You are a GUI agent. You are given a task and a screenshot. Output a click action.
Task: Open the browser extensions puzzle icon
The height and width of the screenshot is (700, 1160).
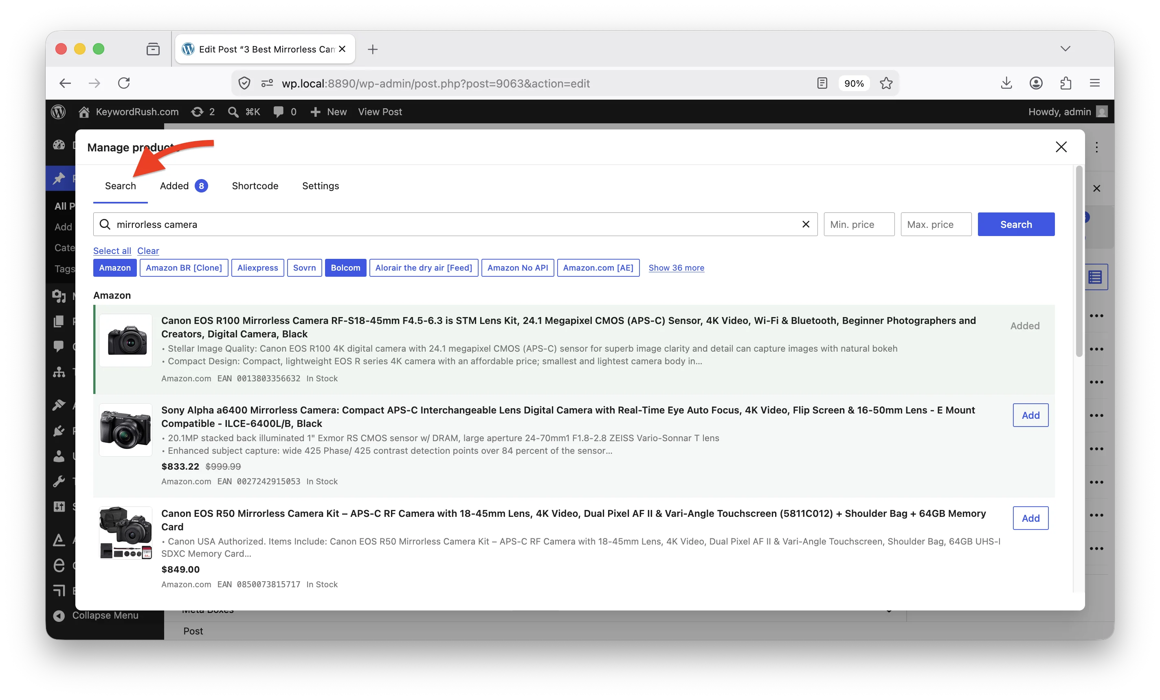coord(1066,83)
